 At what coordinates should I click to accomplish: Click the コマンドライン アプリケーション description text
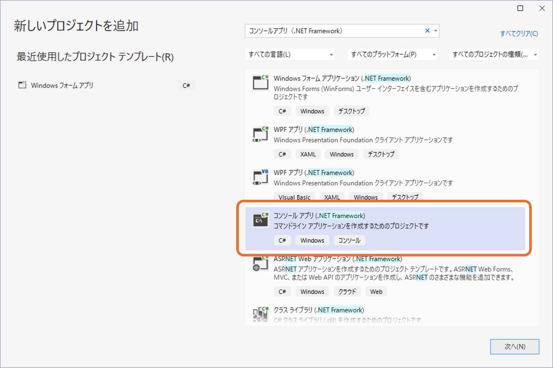[x=351, y=226]
